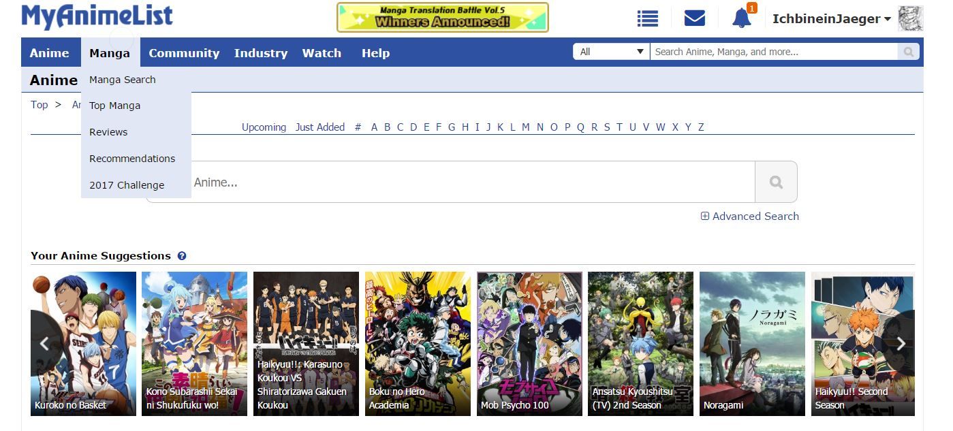Click the anime search magnifier button

pos(776,182)
